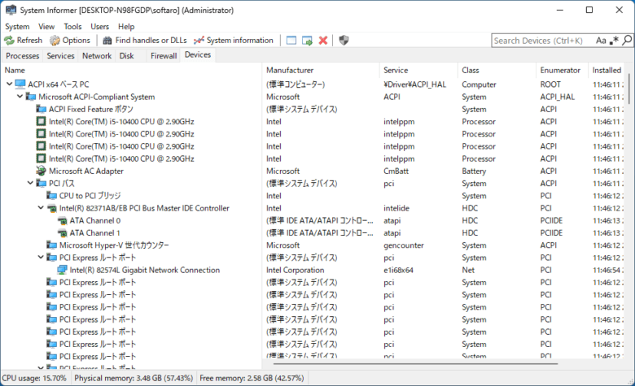Sort by Enumerator column header
The width and height of the screenshot is (635, 386).
[x=561, y=70]
